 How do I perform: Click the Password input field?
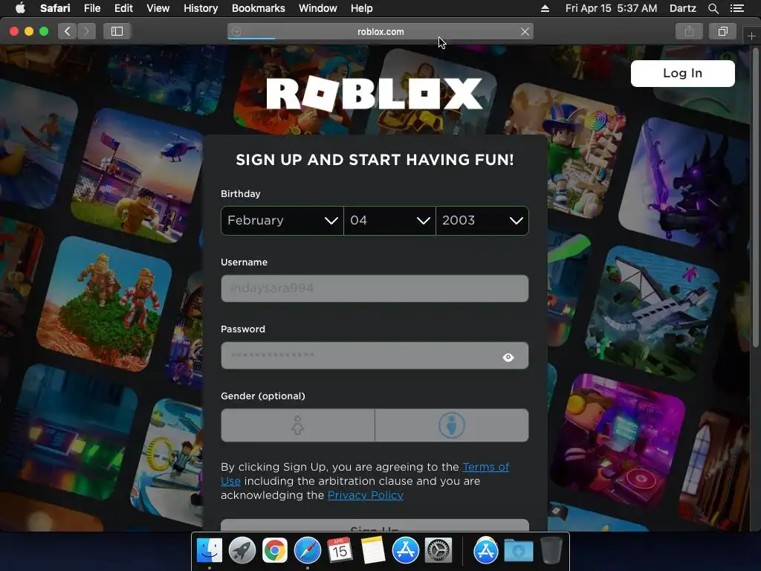point(375,355)
